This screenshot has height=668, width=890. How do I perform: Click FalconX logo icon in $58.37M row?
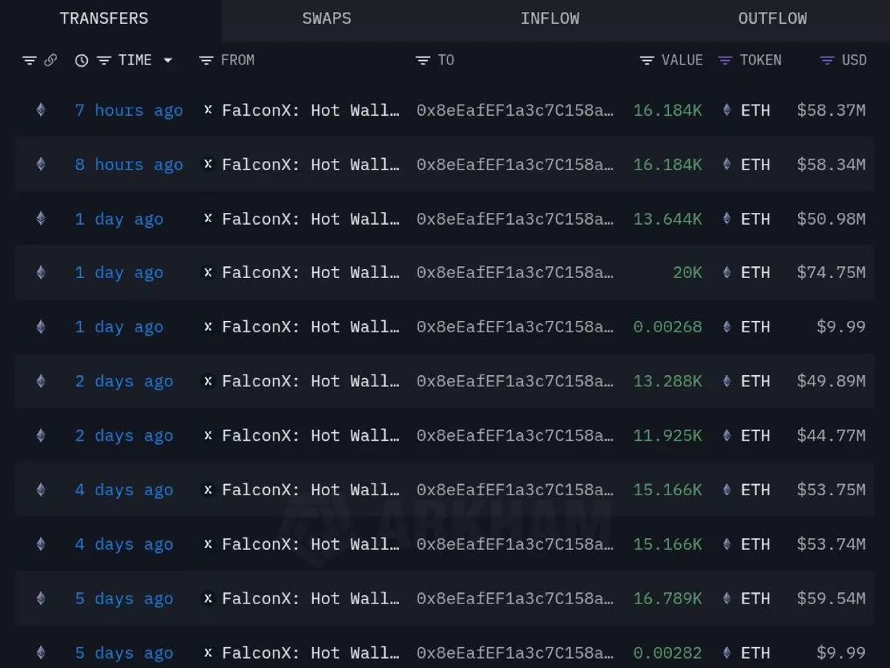point(208,110)
